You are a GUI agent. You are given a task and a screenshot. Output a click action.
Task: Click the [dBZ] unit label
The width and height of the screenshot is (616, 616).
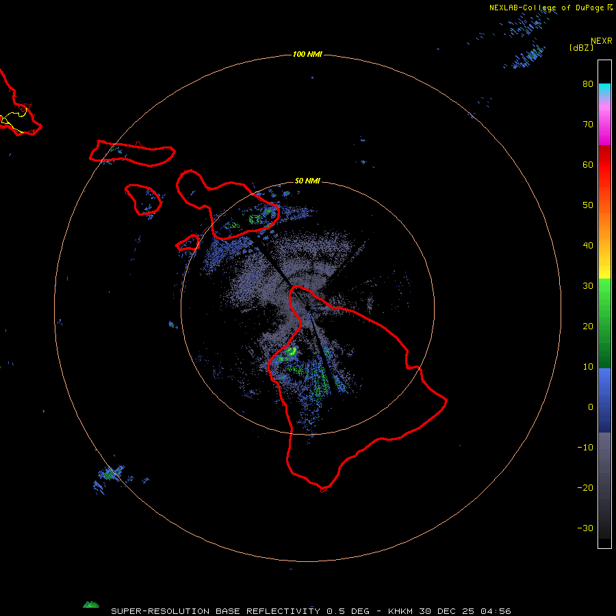[x=581, y=48]
